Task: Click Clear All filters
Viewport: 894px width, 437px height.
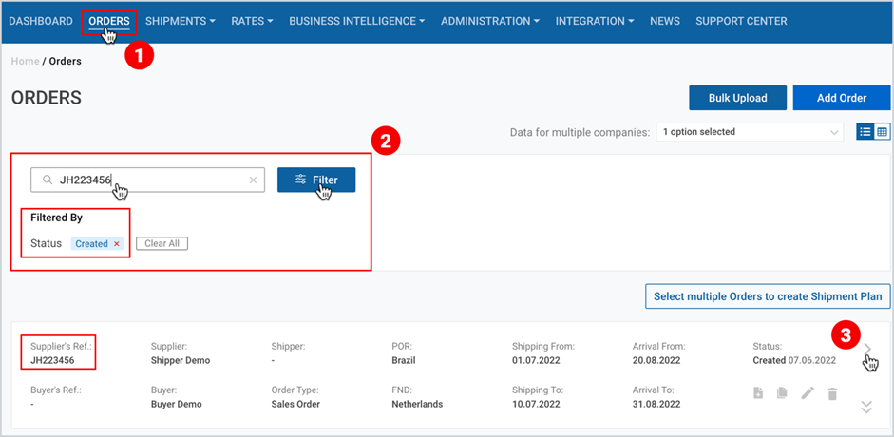Action: tap(162, 243)
